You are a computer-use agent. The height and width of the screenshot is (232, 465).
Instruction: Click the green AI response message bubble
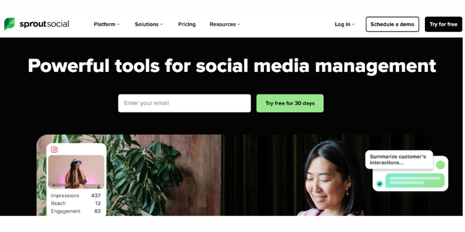point(415,180)
